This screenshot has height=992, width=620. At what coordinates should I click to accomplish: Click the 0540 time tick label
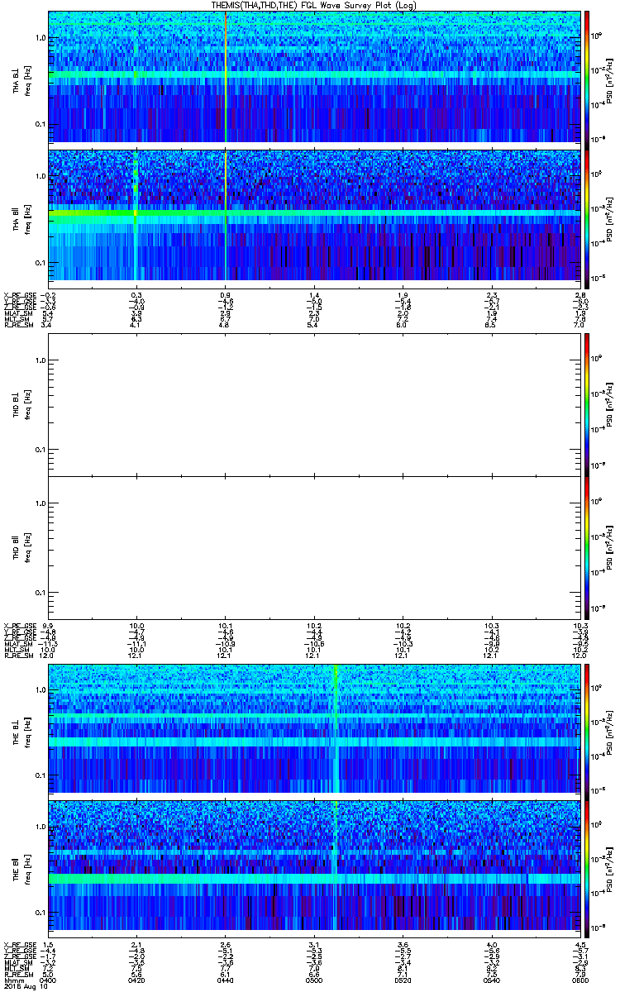(x=491, y=979)
